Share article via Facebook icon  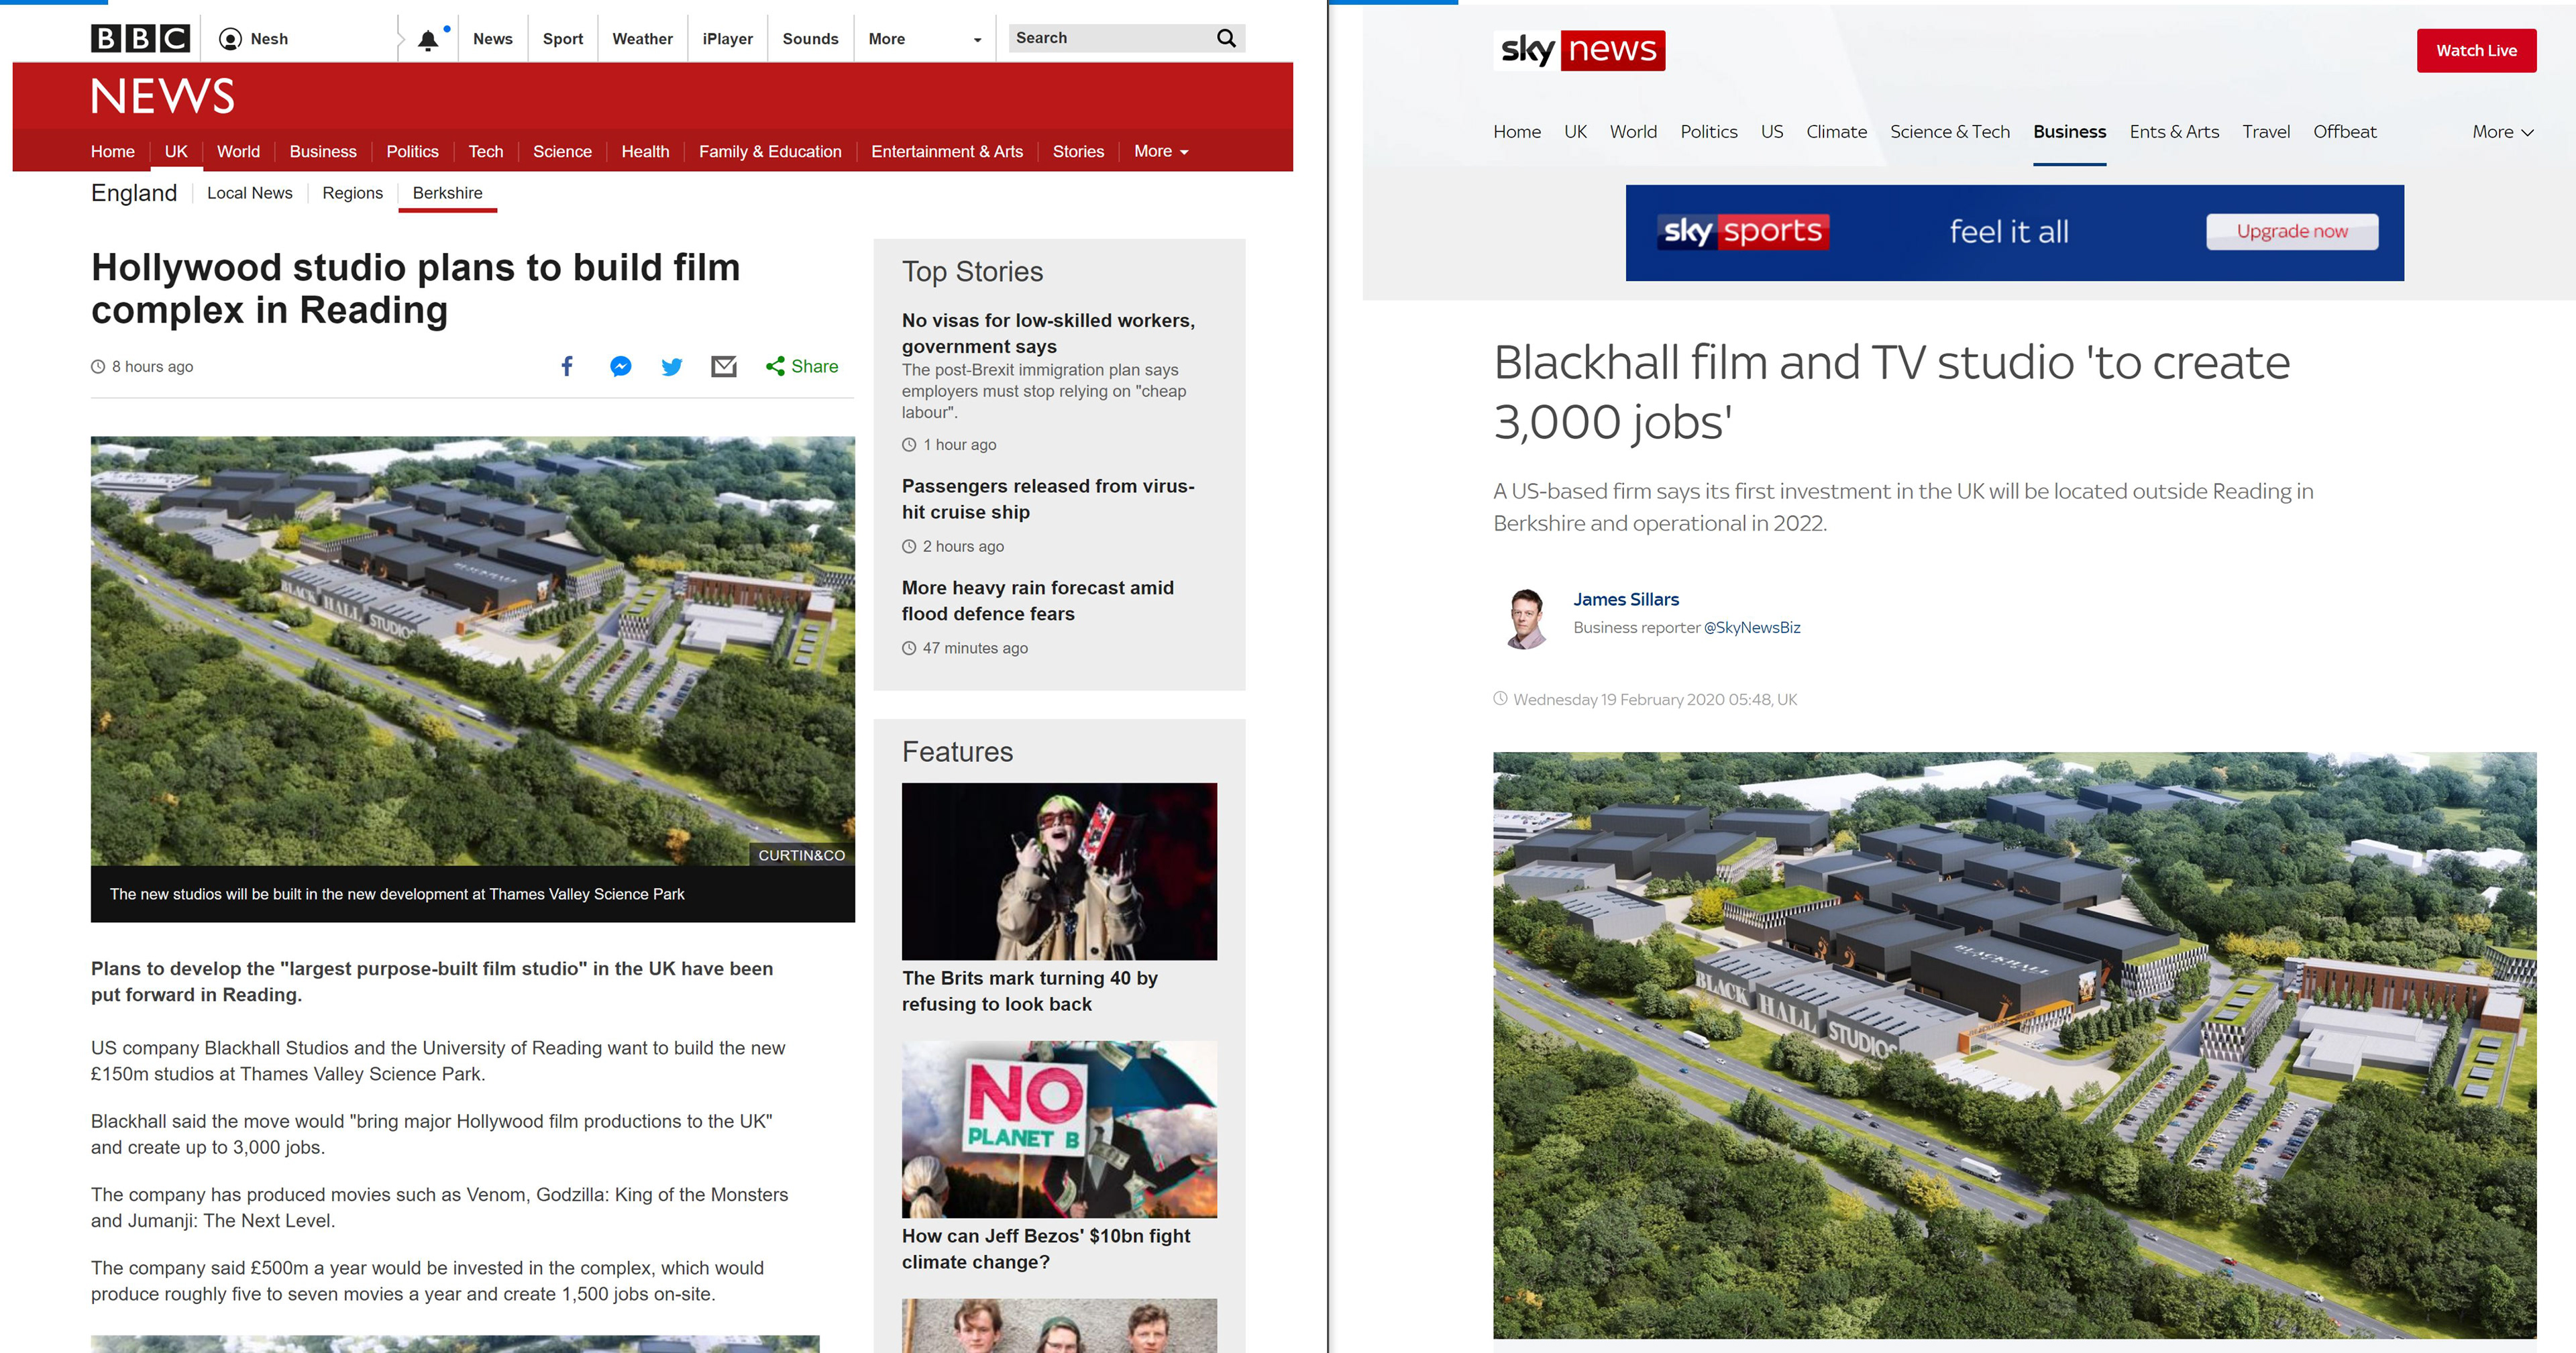(x=567, y=366)
